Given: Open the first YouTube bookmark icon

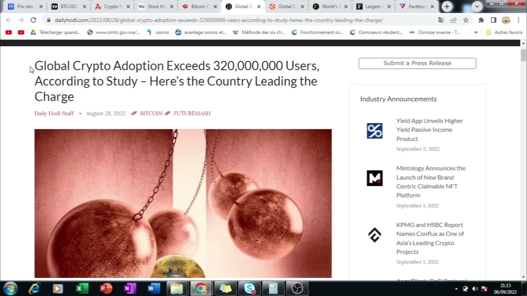Looking at the screenshot, I should (x=9, y=32).
